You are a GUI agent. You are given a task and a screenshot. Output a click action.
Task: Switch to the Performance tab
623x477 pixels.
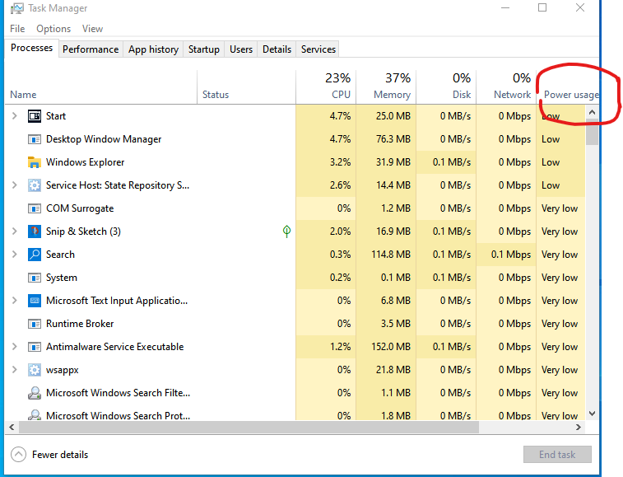pyautogui.click(x=91, y=49)
